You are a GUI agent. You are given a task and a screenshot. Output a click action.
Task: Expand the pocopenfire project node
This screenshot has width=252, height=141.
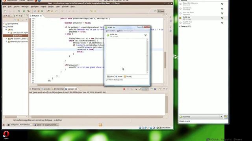click(4, 23)
